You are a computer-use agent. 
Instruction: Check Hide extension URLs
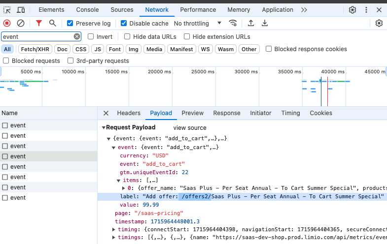click(187, 37)
